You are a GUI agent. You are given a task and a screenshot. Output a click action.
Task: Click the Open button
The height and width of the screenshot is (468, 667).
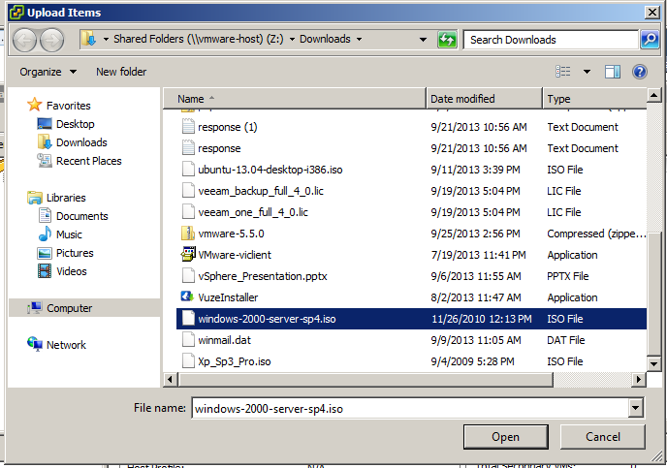click(x=505, y=437)
